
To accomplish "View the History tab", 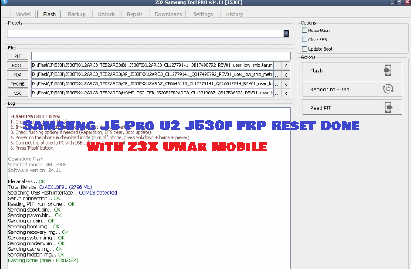I will point(234,14).
